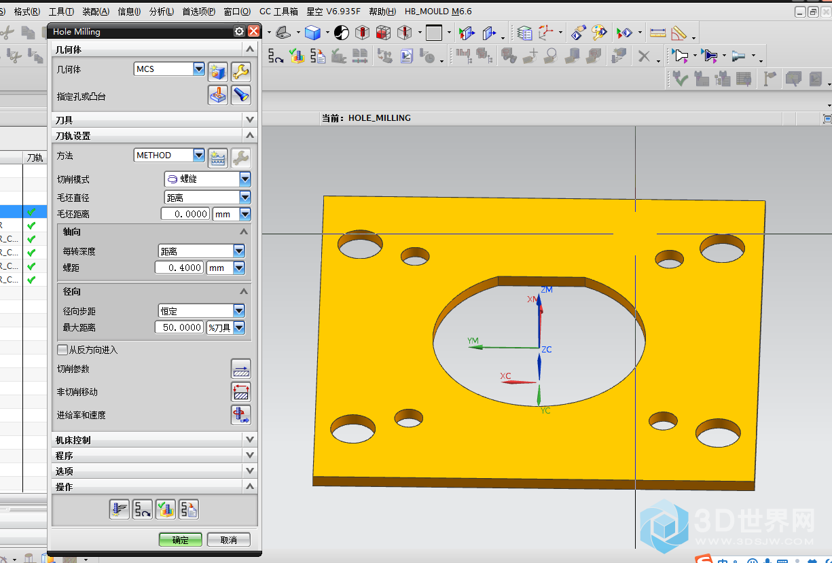Screen dimensions: 832x563
Task: Click the Generate tool path icon in 操作
Action: (x=120, y=509)
